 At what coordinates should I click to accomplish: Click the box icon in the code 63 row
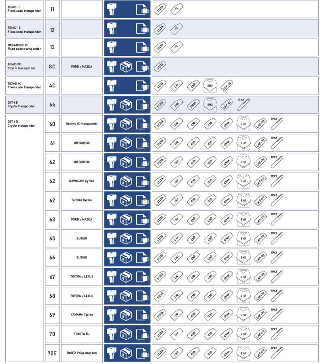click(126, 219)
